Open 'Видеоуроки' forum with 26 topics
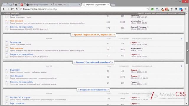 (x=15, y=70)
